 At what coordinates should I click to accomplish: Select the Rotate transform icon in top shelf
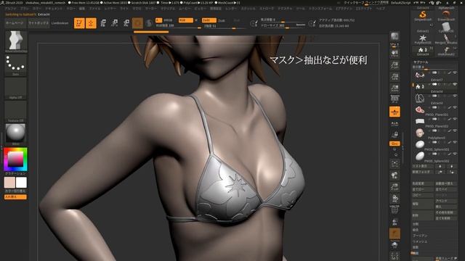coord(126,23)
